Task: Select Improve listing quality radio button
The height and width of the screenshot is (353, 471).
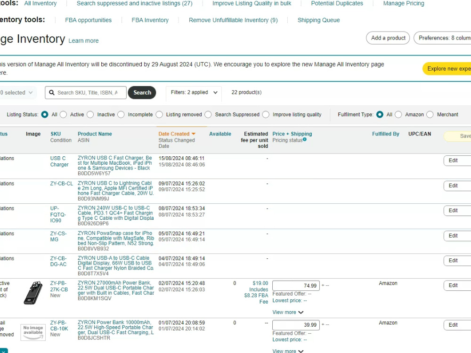Action: coord(266,115)
